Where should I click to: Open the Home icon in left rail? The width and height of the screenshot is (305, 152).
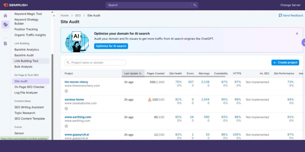click(5, 16)
